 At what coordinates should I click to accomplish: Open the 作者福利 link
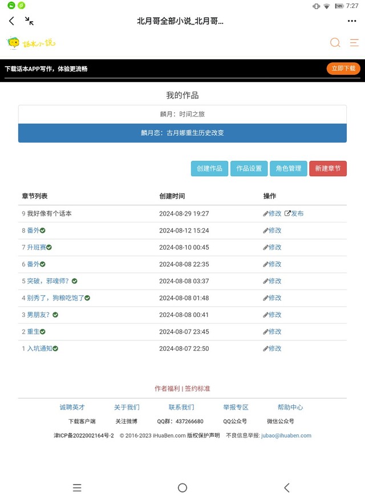[167, 388]
